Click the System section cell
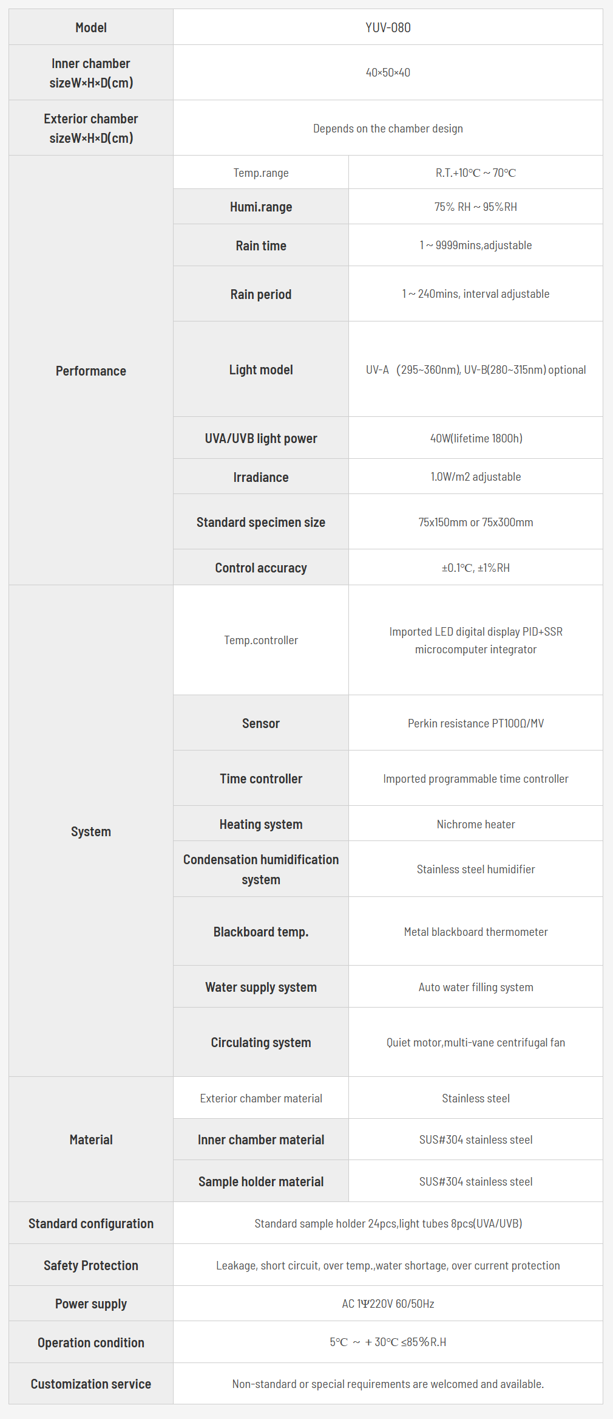Image resolution: width=613 pixels, height=1419 pixels. pyautogui.click(x=91, y=831)
